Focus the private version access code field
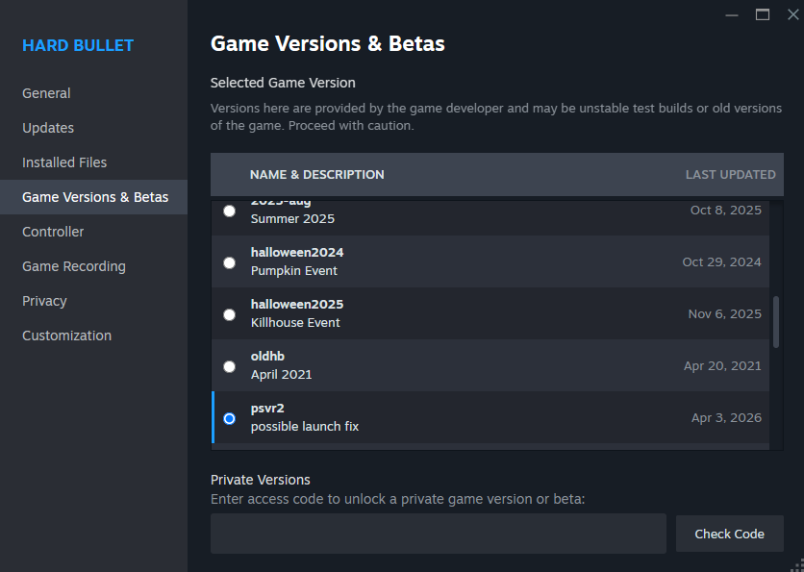This screenshot has height=572, width=804. click(x=438, y=534)
